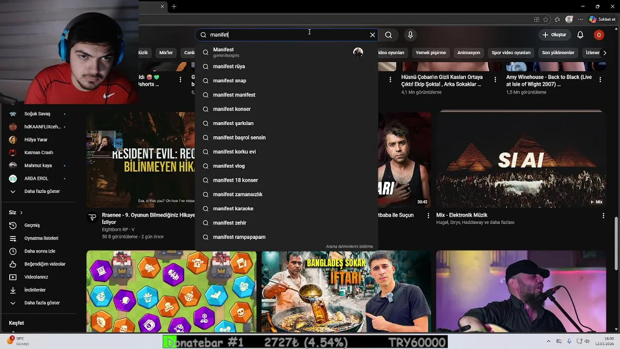This screenshot has height=349, width=620.
Task: Pick the 'manifest rampapapam' suggestion
Action: [286, 237]
